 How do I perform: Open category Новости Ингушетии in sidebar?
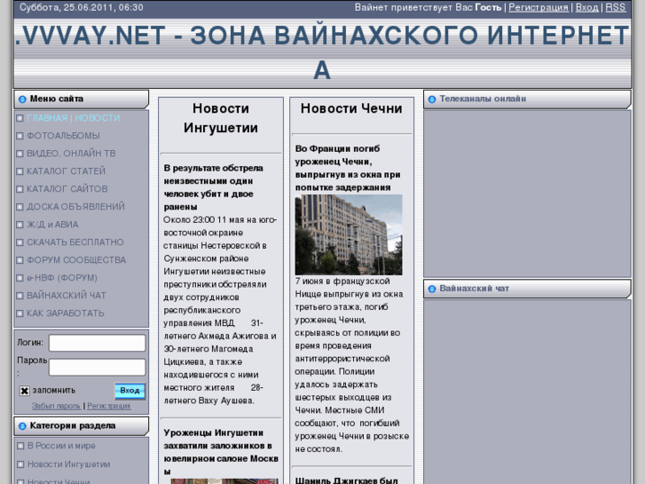coord(68,464)
